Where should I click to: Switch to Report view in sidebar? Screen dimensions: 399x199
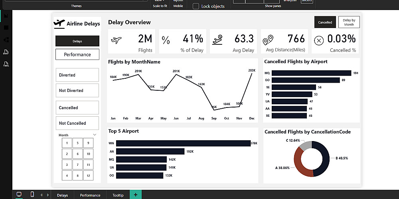(x=6, y=16)
